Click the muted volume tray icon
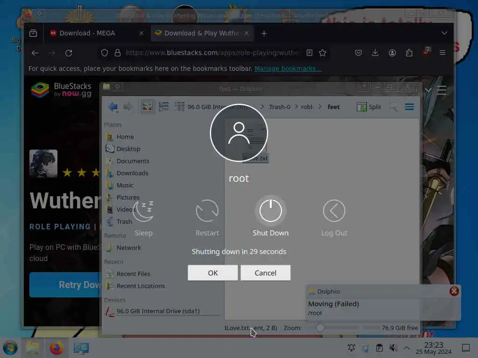This screenshot has height=358, width=478. (393, 348)
